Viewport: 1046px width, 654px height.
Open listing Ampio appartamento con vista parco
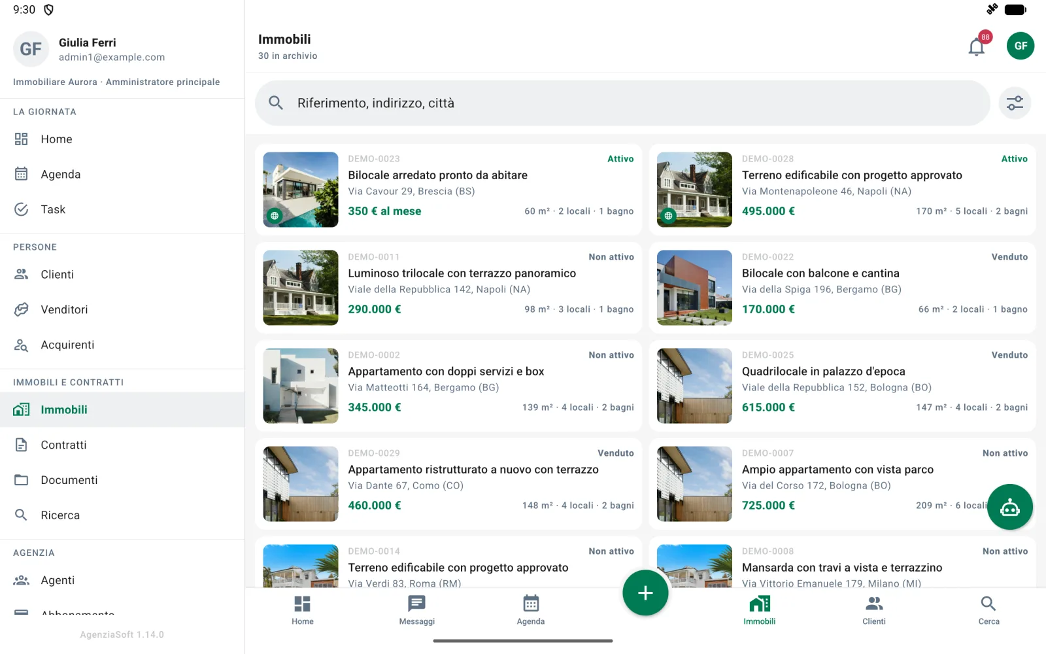[x=843, y=484]
